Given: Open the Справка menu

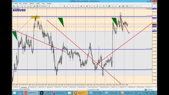Looking at the screenshot, I should coord(49,3).
